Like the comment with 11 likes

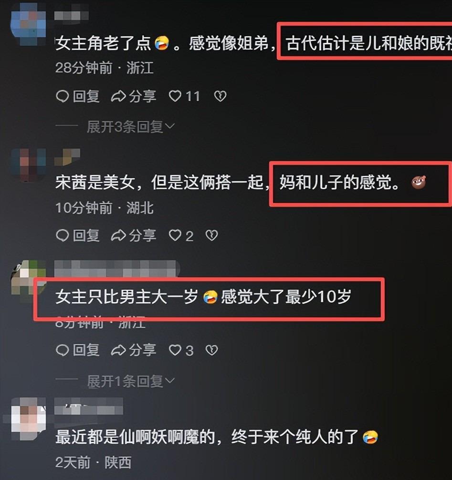(x=184, y=96)
